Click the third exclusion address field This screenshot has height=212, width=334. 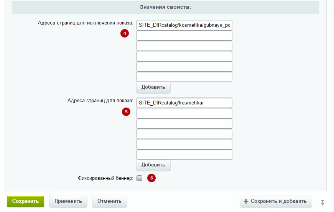click(x=184, y=46)
